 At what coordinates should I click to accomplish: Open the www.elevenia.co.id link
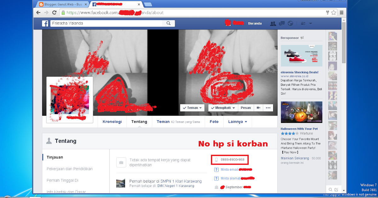pos(295,76)
